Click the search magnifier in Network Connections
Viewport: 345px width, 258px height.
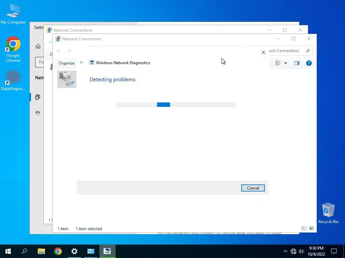click(308, 51)
